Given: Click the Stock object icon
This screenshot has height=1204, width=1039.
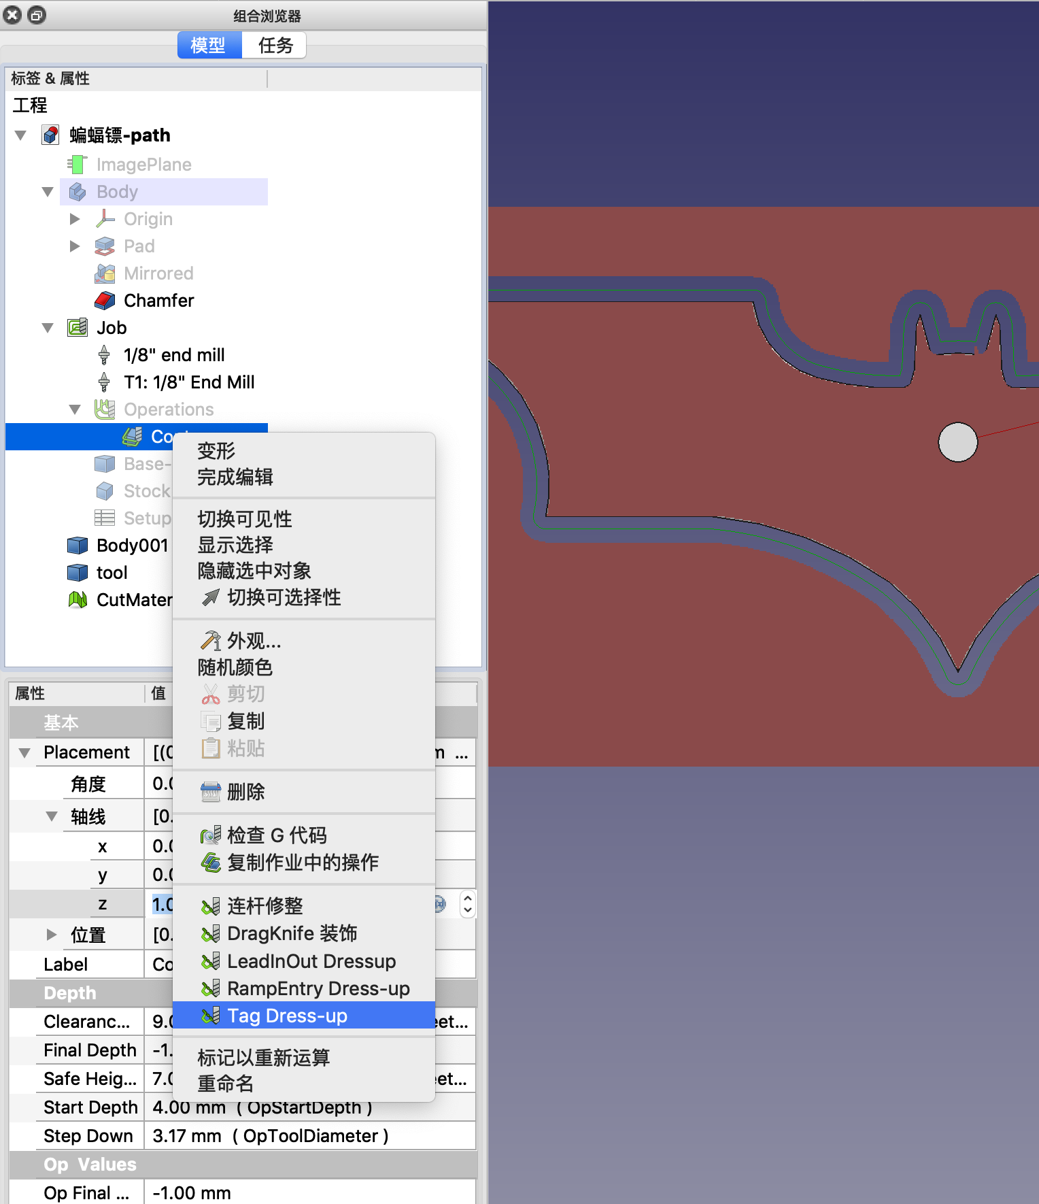Looking at the screenshot, I should coord(105,490).
